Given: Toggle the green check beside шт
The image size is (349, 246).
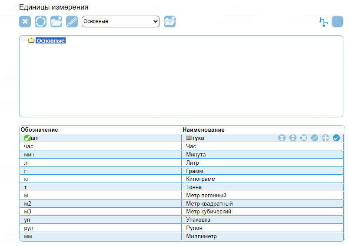Looking at the screenshot, I should pyautogui.click(x=27, y=138).
